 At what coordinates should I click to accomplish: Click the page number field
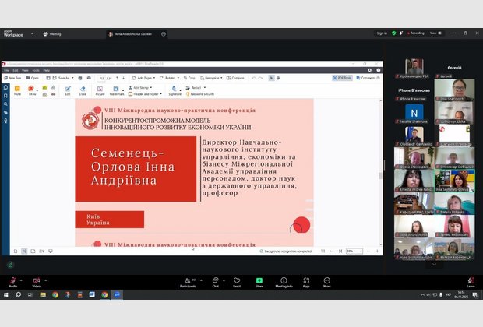tap(101, 79)
